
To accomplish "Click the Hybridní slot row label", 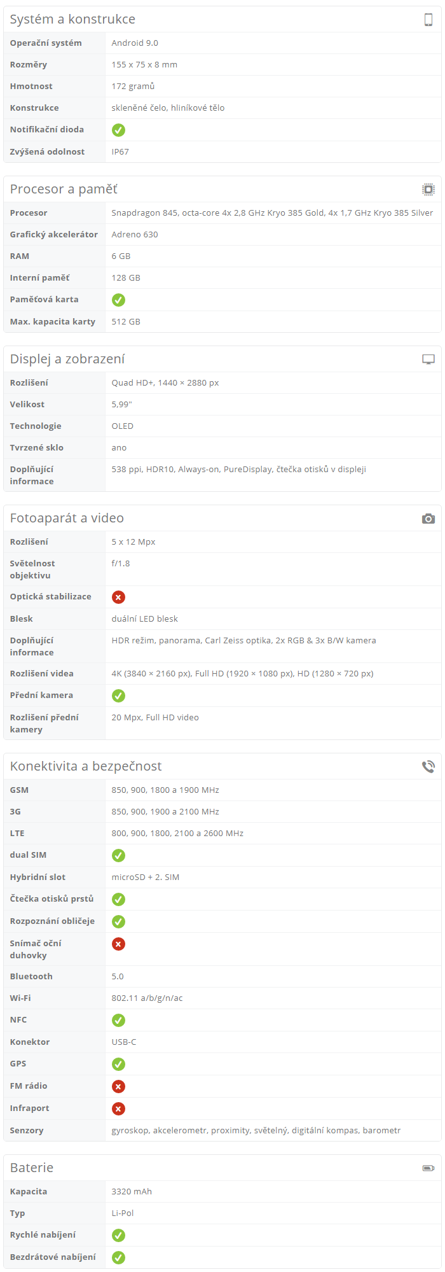I will (38, 877).
